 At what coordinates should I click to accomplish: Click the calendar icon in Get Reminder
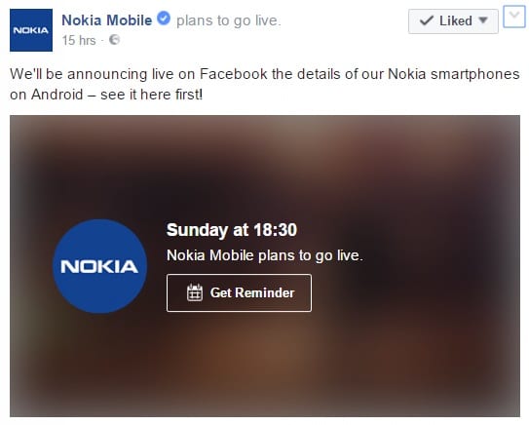click(195, 292)
